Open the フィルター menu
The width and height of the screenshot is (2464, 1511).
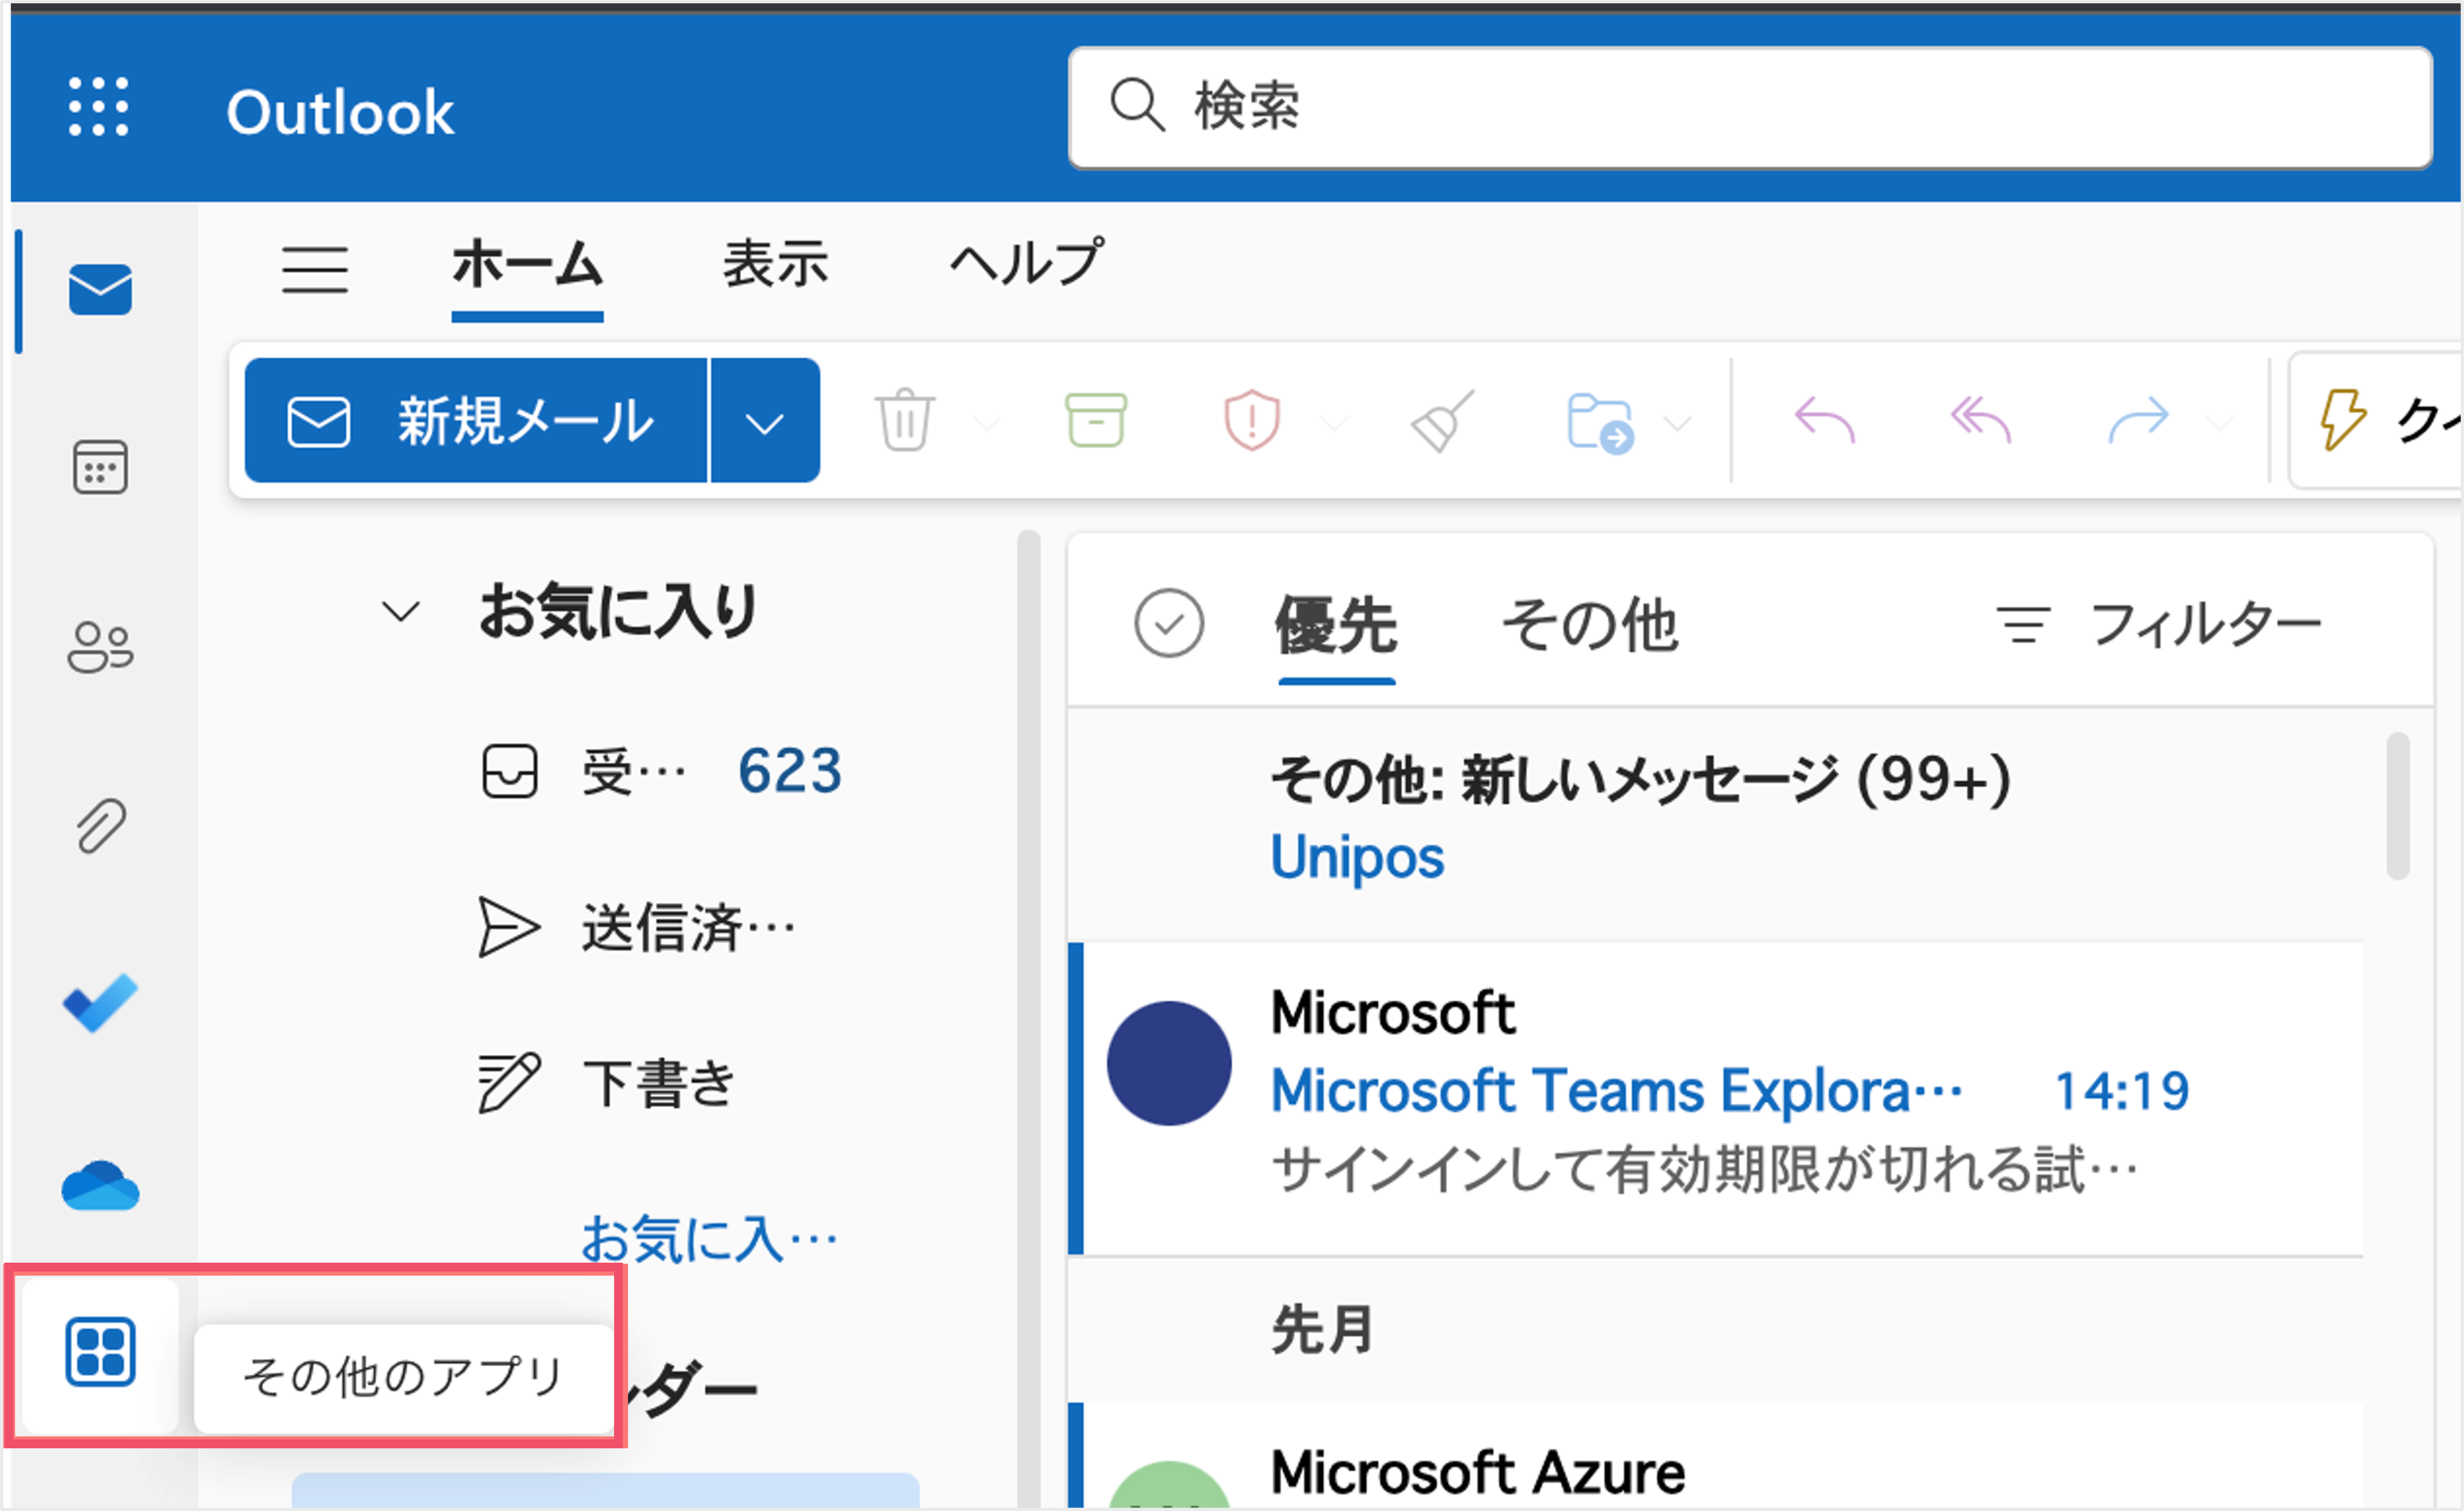click(x=2159, y=625)
